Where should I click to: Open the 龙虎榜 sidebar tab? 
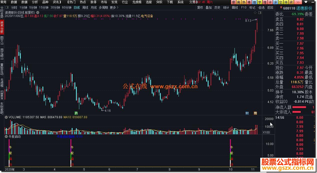[x=2, y=82]
